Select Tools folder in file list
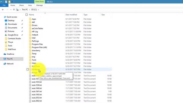183x103 pixels. coord(34,60)
